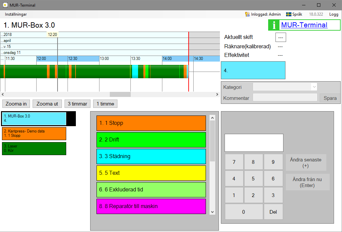Viewport: 342px width, 232px height.
Task: Open the MUR-Terminal hyperlink
Action: pyautogui.click(x=304, y=25)
